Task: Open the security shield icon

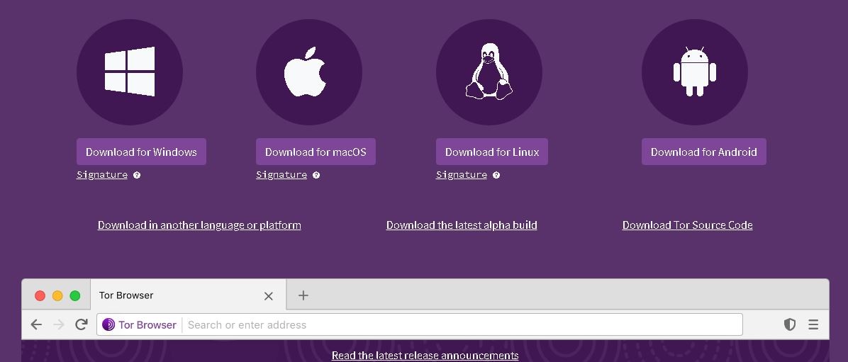Action: [x=790, y=324]
